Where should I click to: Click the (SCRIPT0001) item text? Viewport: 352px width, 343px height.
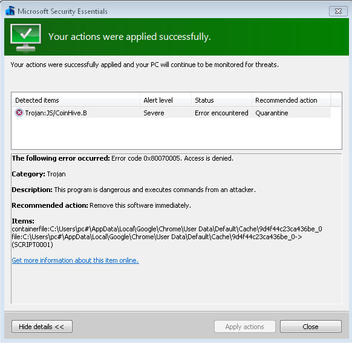pos(32,245)
